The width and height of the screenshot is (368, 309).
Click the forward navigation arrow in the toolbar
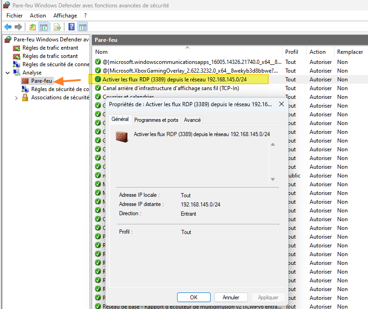pos(18,27)
